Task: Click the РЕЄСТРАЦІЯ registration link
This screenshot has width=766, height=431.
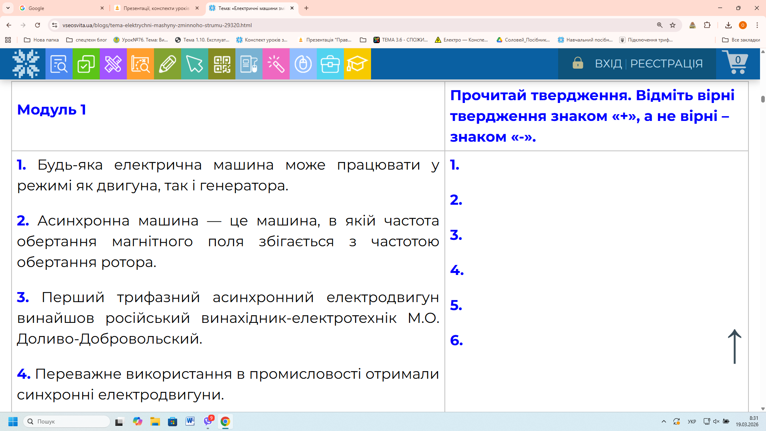Action: tap(666, 63)
